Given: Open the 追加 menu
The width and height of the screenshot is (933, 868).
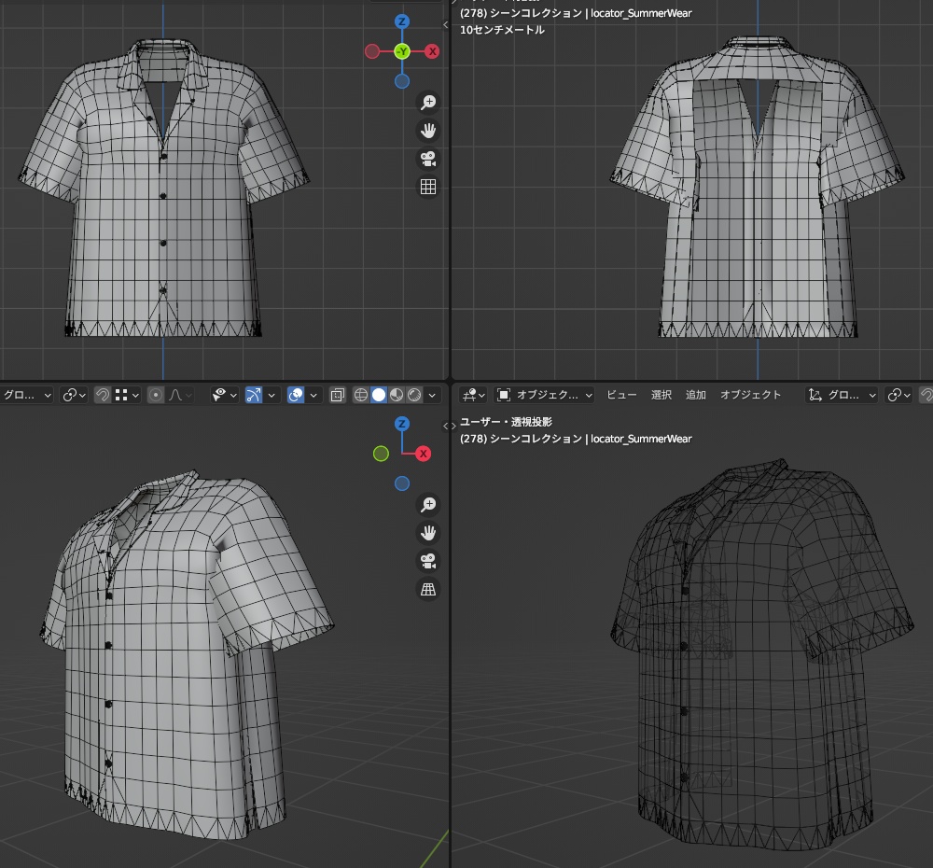Looking at the screenshot, I should tap(696, 395).
